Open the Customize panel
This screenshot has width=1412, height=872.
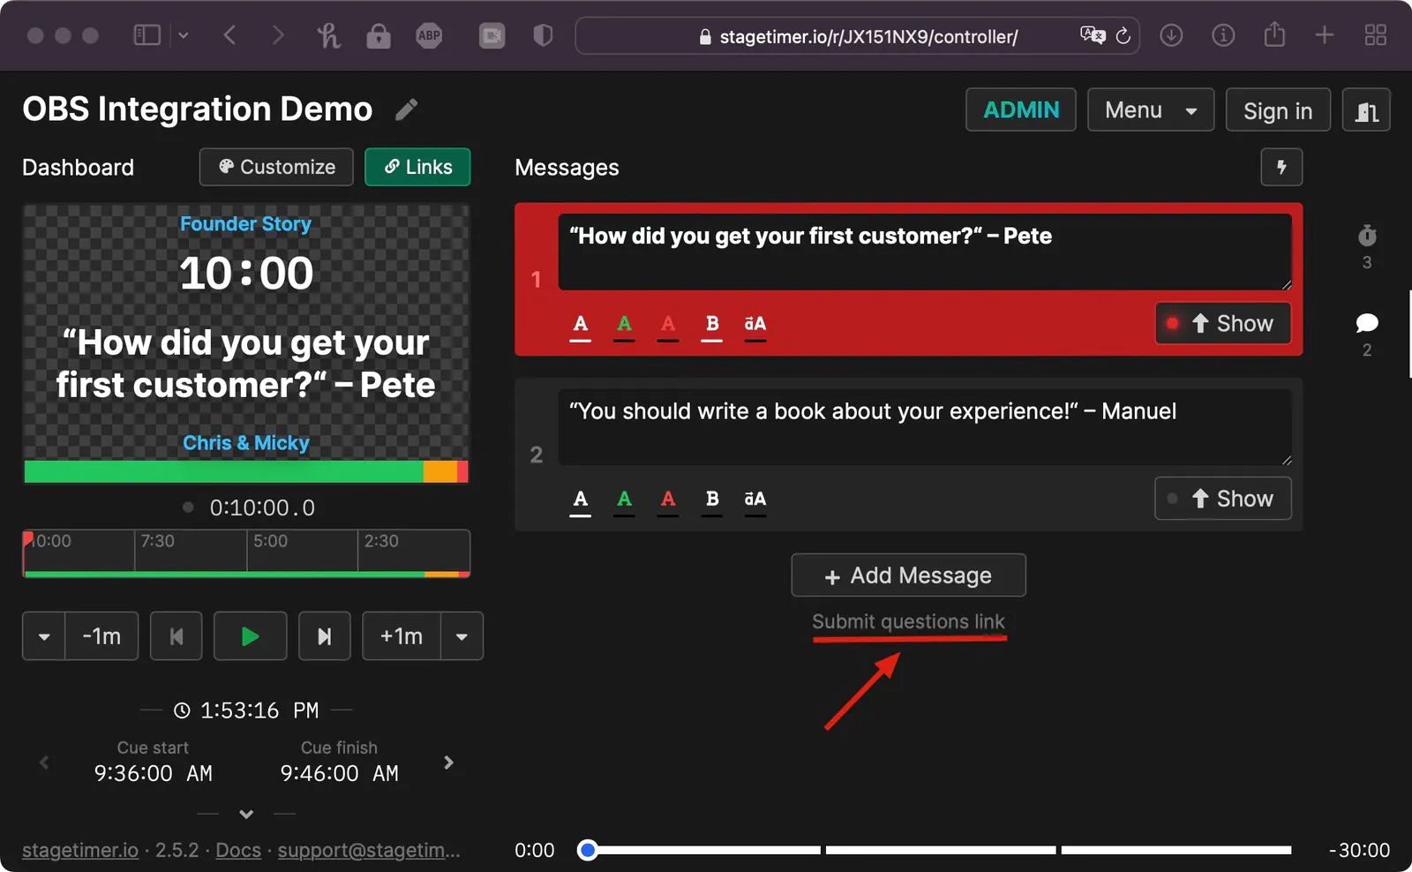click(275, 167)
